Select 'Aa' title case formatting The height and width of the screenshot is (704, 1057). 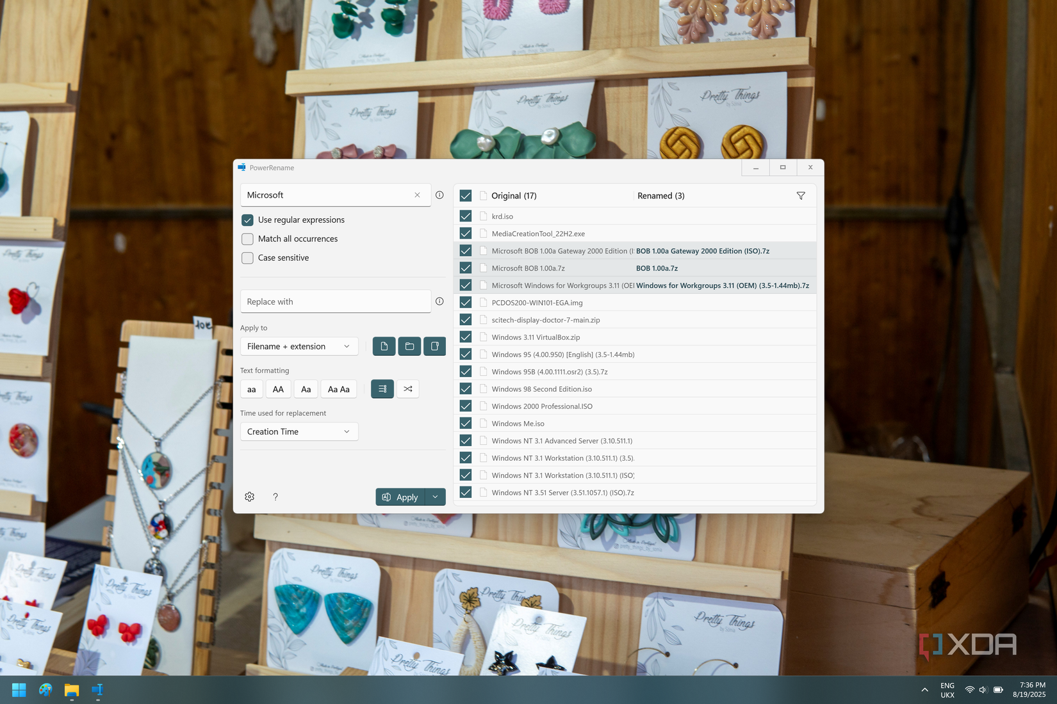pos(306,389)
